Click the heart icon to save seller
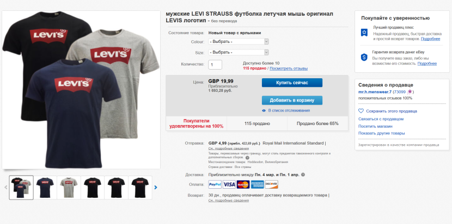This screenshot has height=224, width=452. 361,111
